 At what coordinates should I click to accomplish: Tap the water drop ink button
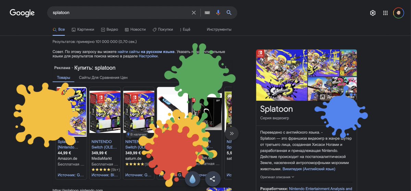(192, 179)
